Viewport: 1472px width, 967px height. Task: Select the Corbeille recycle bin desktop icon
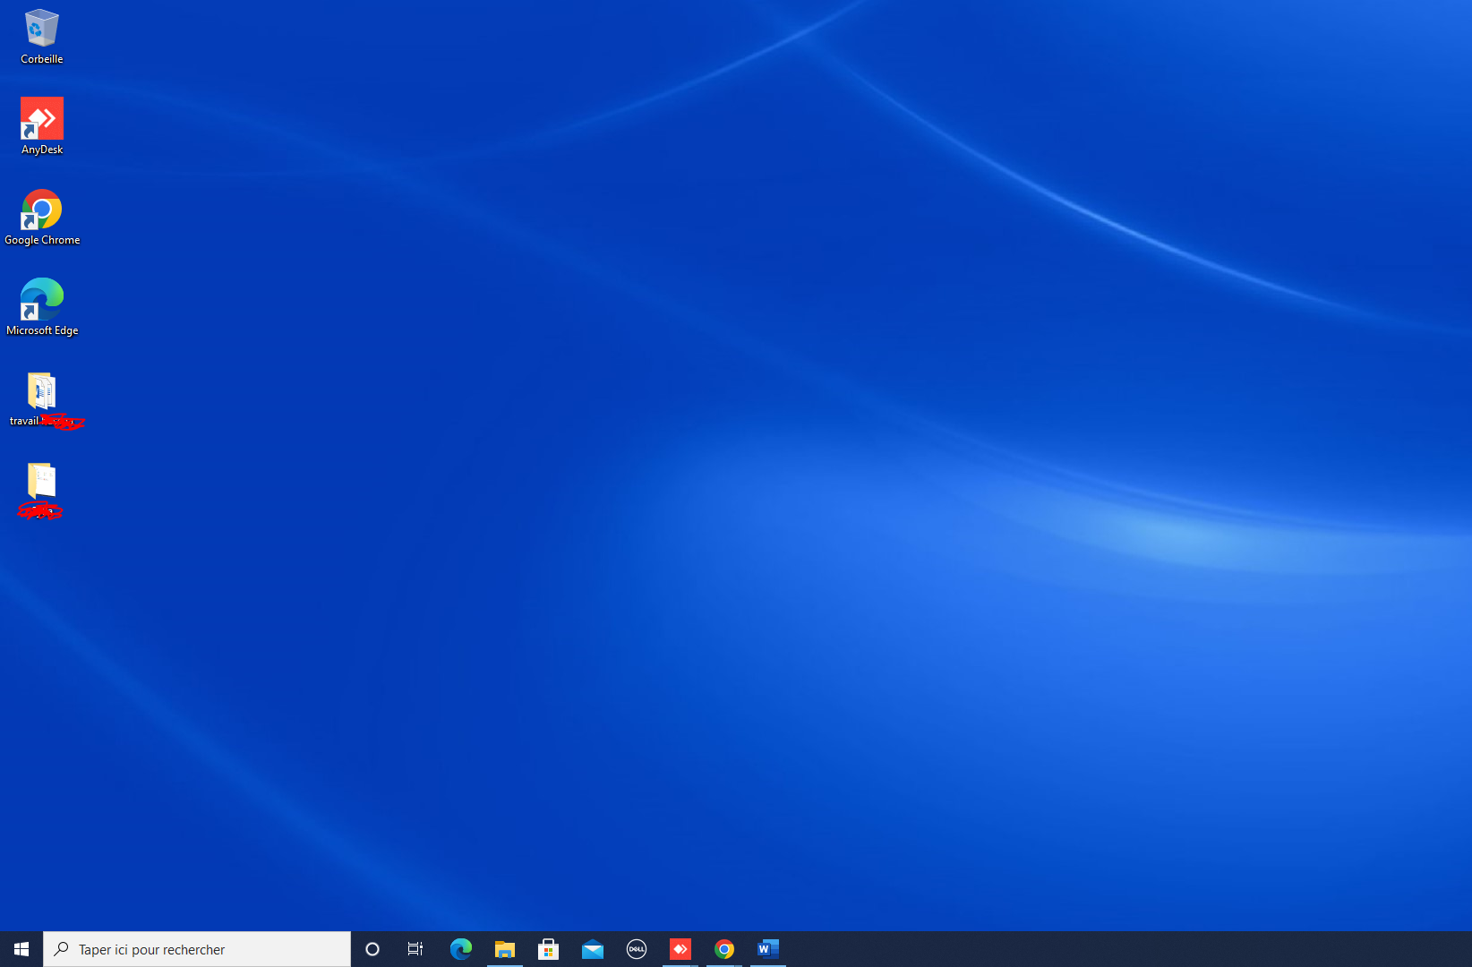[41, 29]
